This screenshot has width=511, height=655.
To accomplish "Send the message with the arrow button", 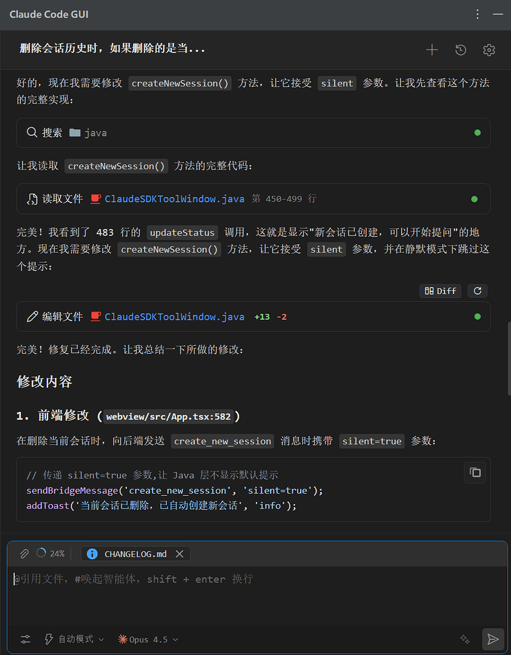I will [492, 639].
